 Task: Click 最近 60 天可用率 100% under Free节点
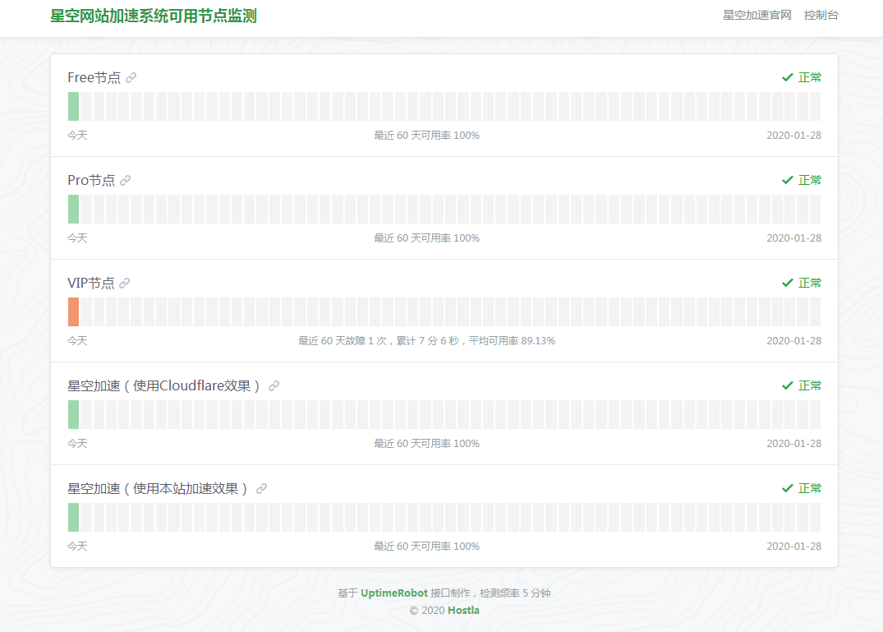click(427, 135)
